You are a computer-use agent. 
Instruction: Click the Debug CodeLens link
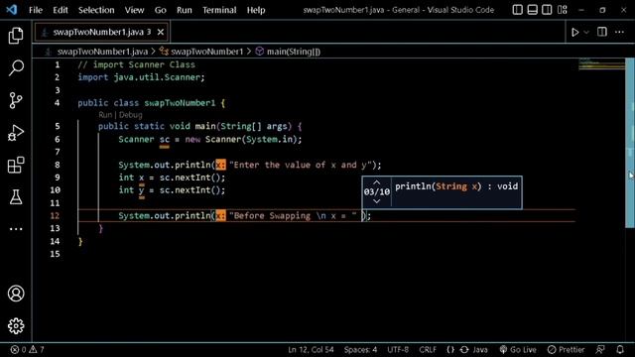click(130, 115)
